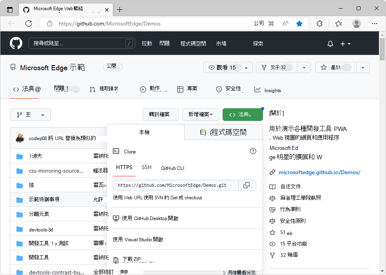Open Edge settings ellipsis menu

tap(374, 24)
